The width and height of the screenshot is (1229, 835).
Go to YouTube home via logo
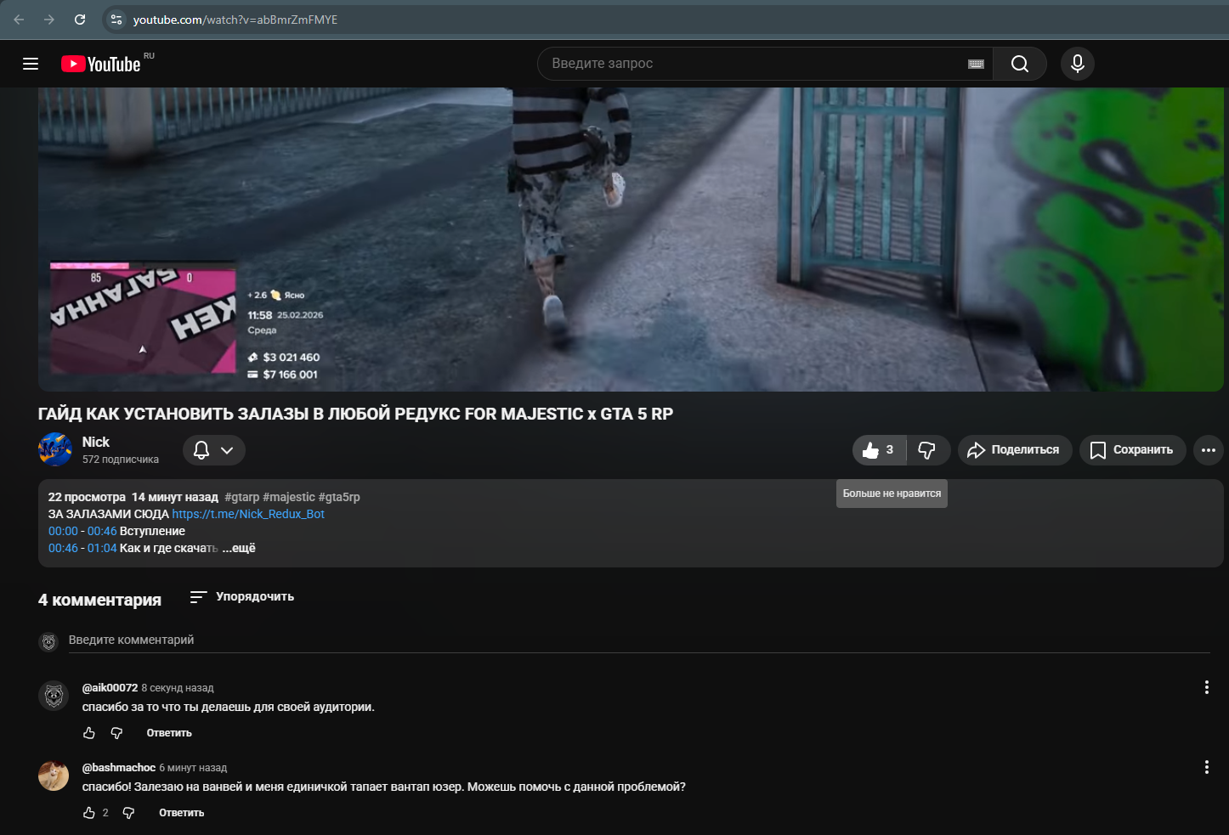point(101,64)
